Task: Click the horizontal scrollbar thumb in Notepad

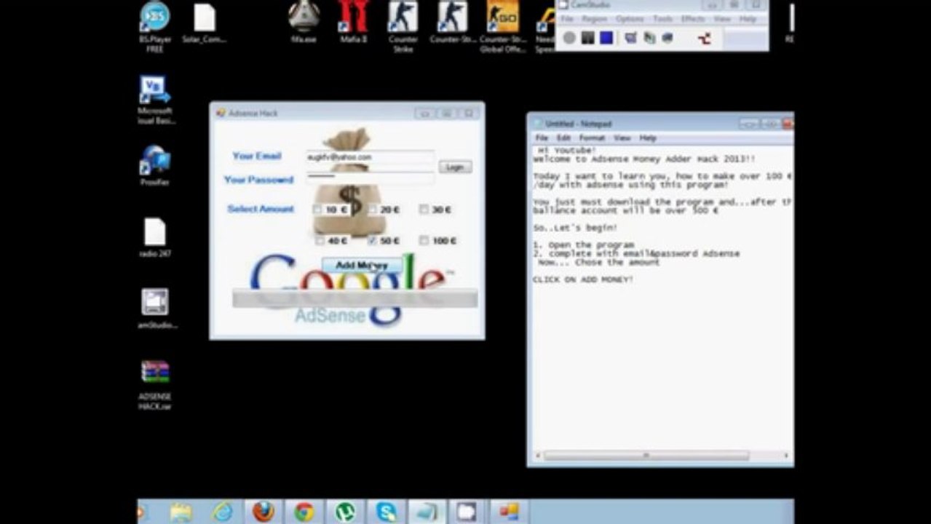Action: [x=646, y=456]
